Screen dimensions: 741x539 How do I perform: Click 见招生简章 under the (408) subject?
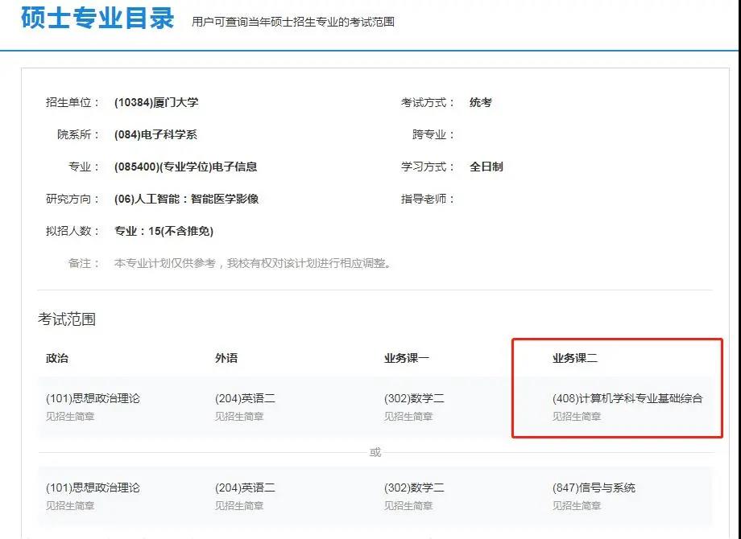(x=577, y=417)
